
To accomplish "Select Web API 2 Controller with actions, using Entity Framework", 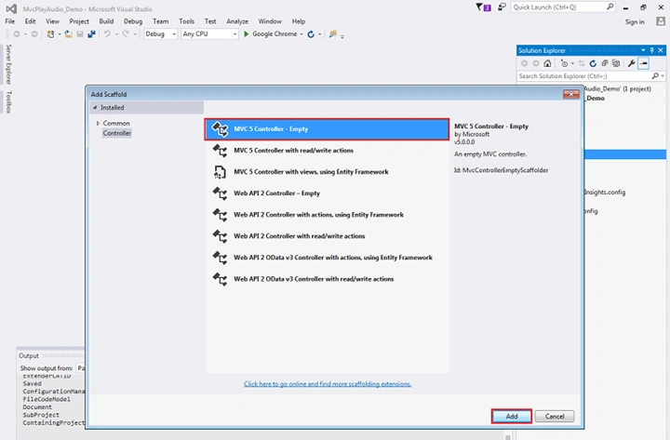I will tap(327, 215).
